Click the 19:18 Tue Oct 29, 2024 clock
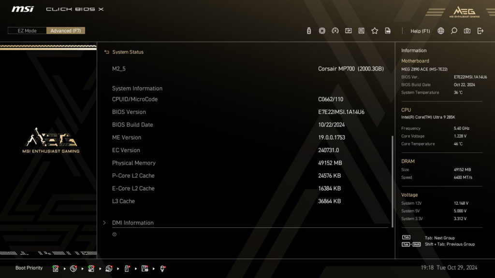This screenshot has width=495, height=278. [x=449, y=267]
